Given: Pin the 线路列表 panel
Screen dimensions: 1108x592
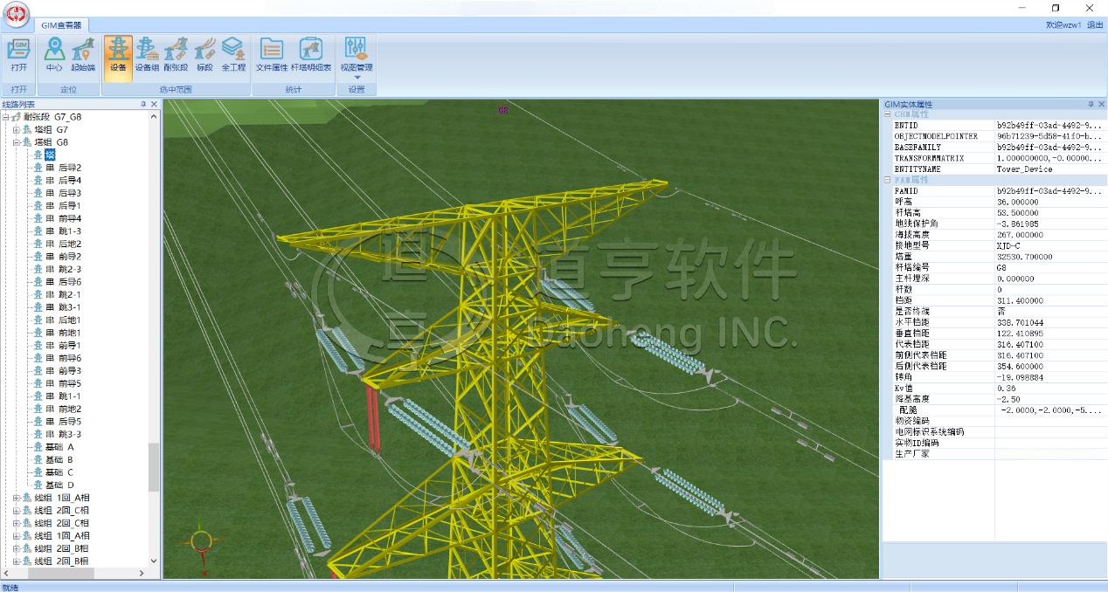Looking at the screenshot, I should [143, 104].
